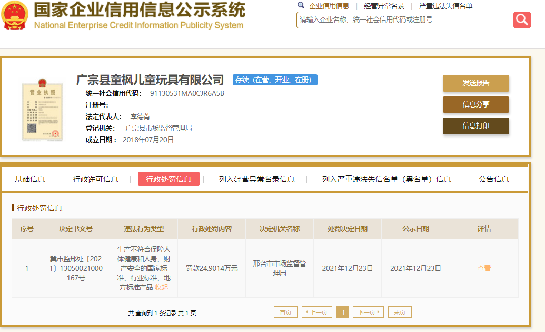Select page 1 in the pagination
This screenshot has height=332, width=545.
[x=343, y=312]
